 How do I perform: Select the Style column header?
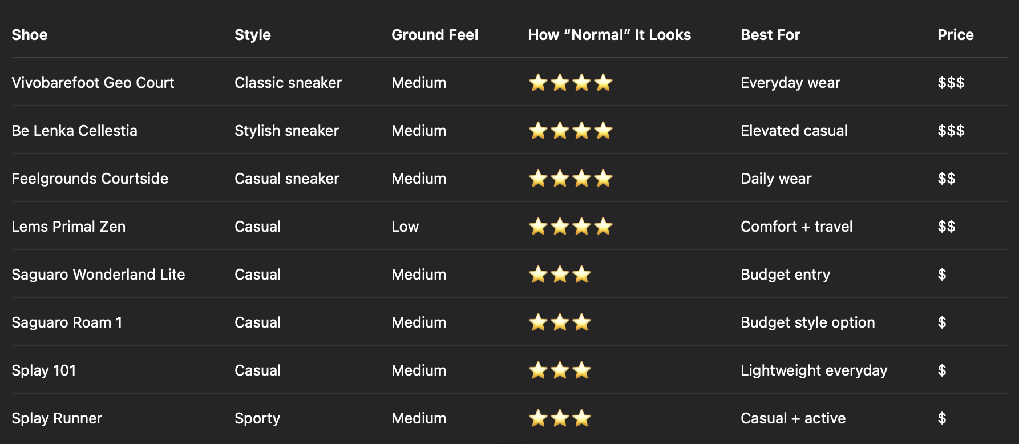coord(253,35)
